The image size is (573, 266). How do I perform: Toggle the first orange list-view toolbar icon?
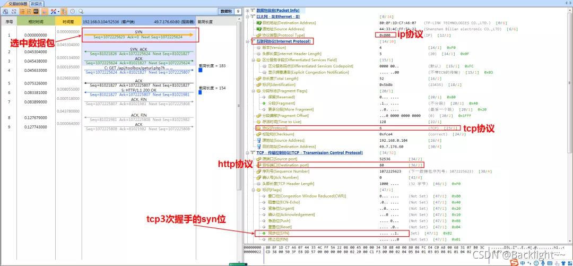point(23,12)
